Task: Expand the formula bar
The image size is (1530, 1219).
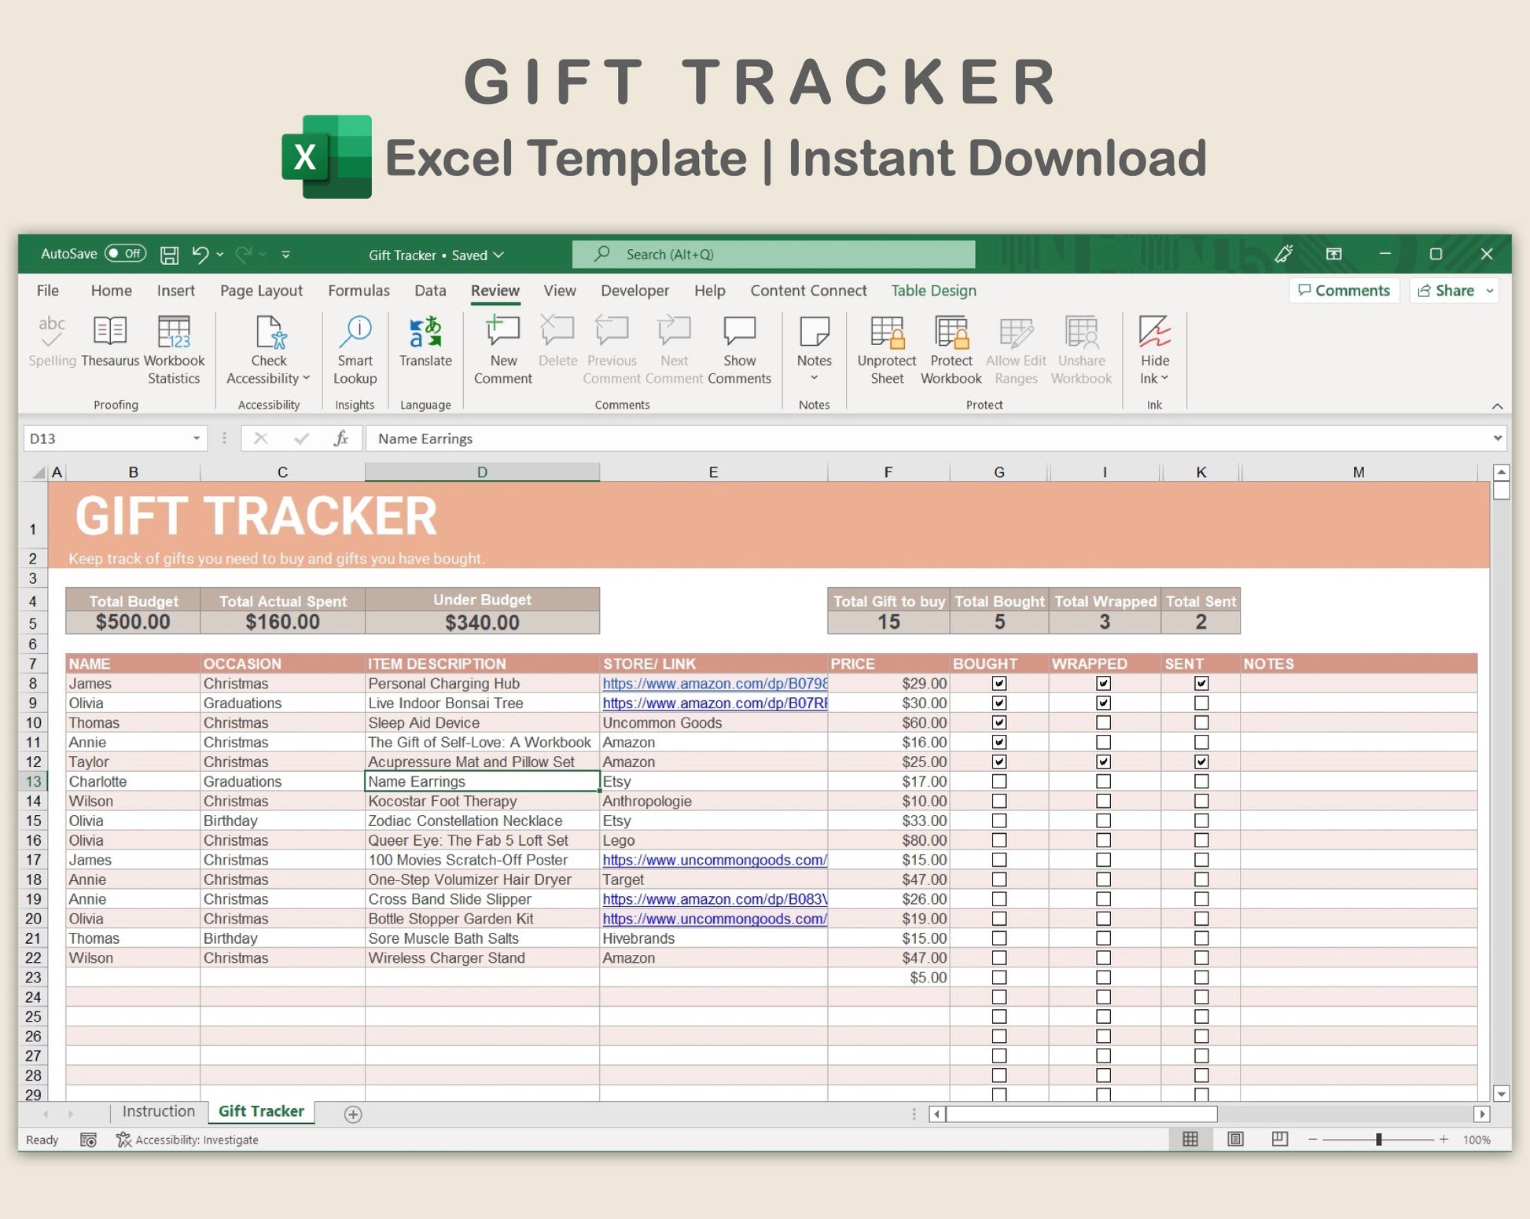Action: tap(1497, 439)
